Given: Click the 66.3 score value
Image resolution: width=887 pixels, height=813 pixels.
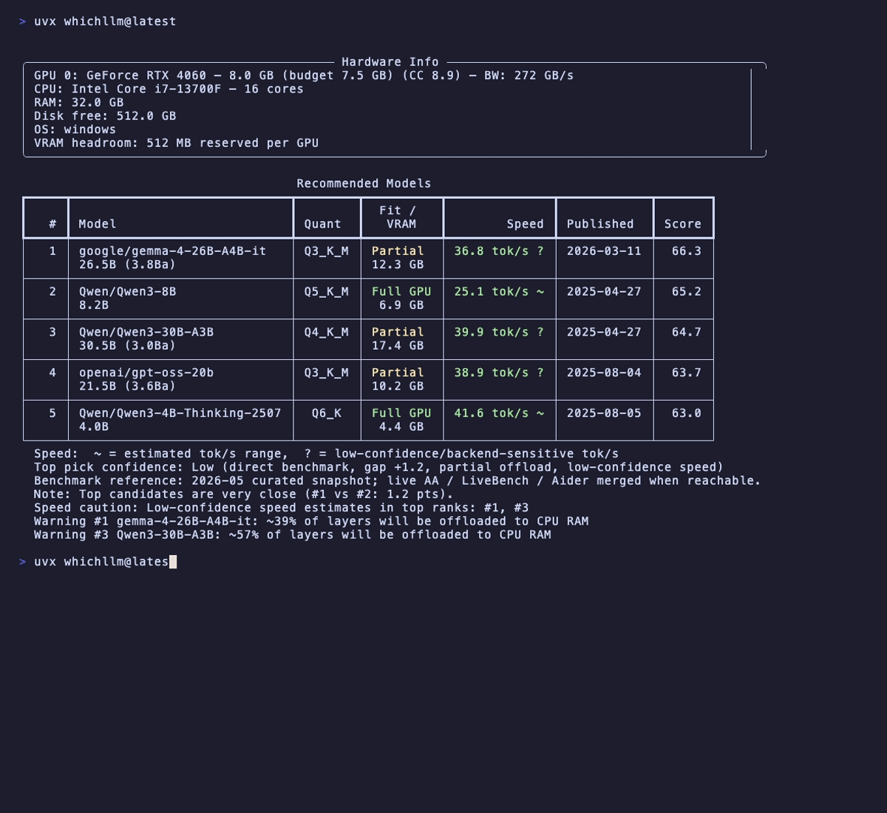Looking at the screenshot, I should 687,251.
